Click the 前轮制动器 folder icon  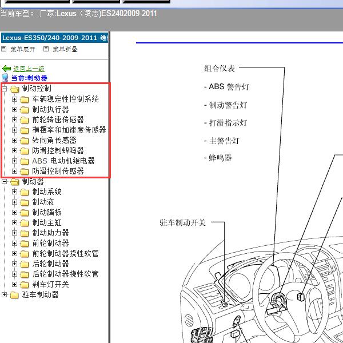tap(25, 244)
